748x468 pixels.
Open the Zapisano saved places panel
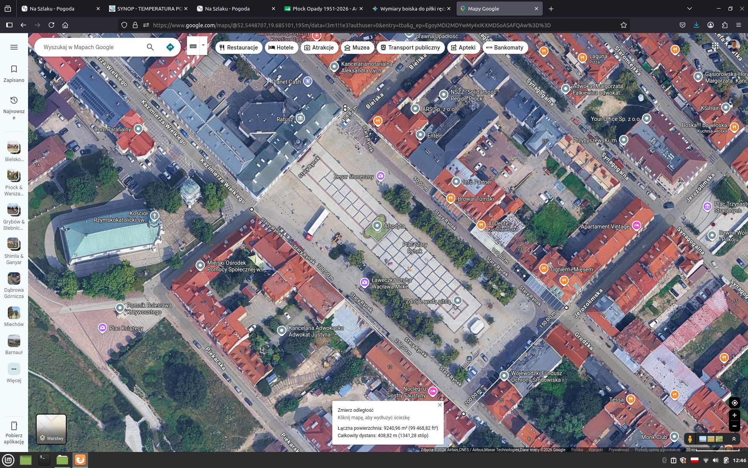tap(14, 73)
